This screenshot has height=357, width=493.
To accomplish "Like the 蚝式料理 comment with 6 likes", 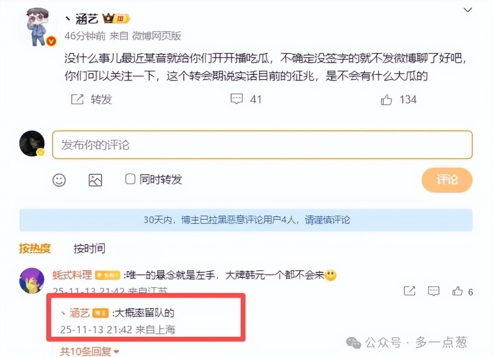I will [x=458, y=291].
